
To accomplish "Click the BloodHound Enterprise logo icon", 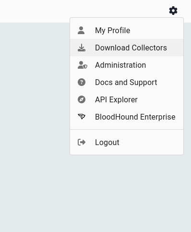I will point(82,117).
